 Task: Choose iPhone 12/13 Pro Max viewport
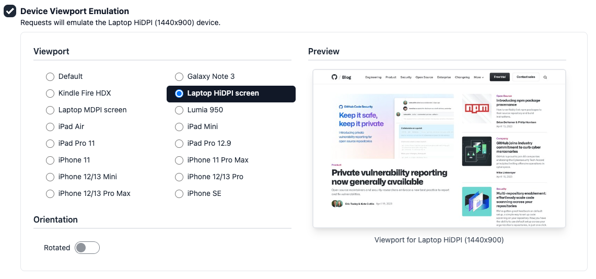pyautogui.click(x=50, y=194)
